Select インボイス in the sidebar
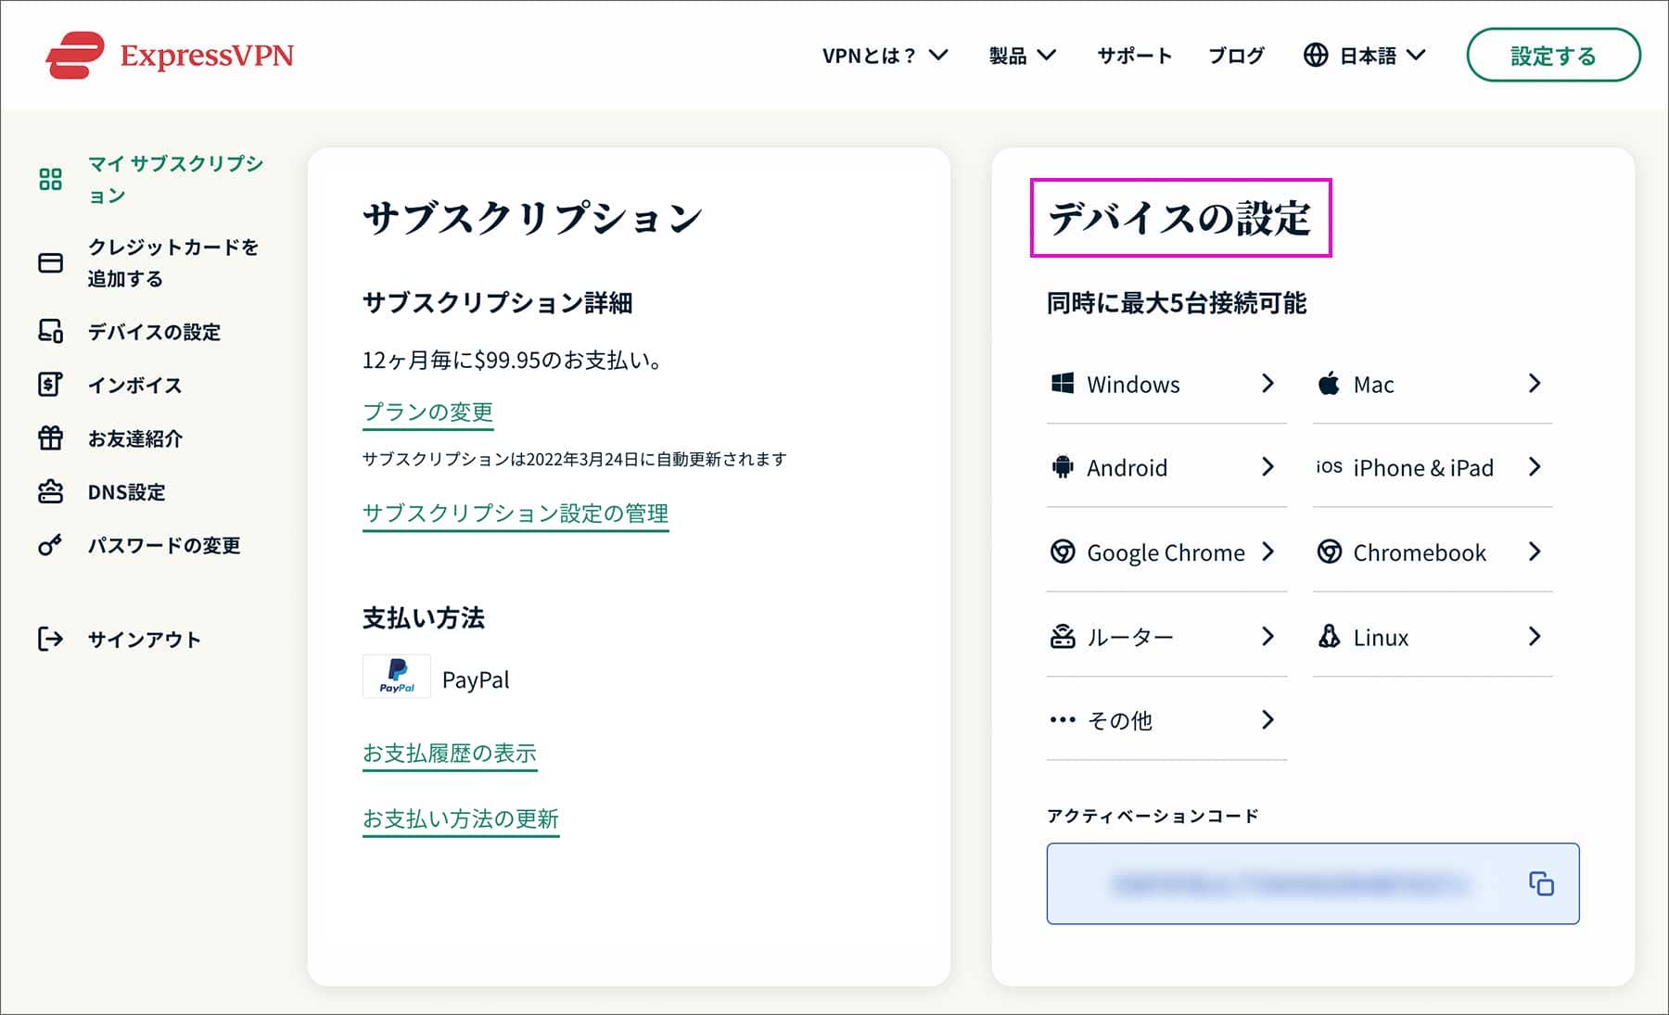The height and width of the screenshot is (1015, 1669). [x=134, y=385]
